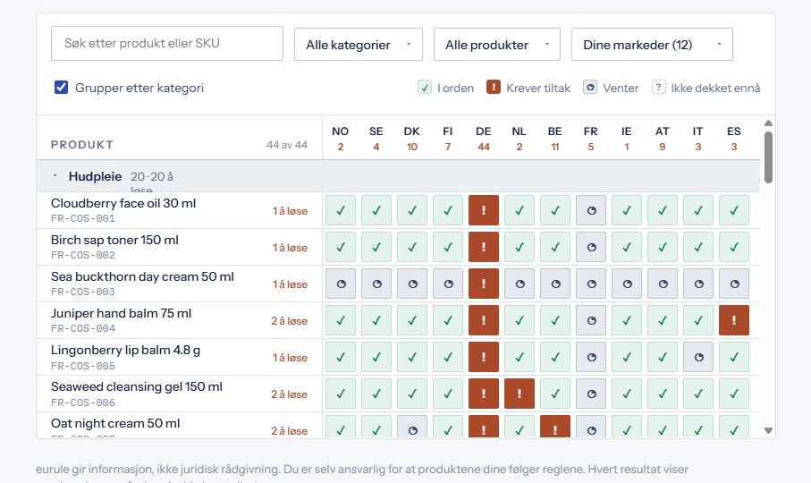Click the FR pending cell for Birch sap toner
The width and height of the screenshot is (811, 483).
pyautogui.click(x=591, y=247)
